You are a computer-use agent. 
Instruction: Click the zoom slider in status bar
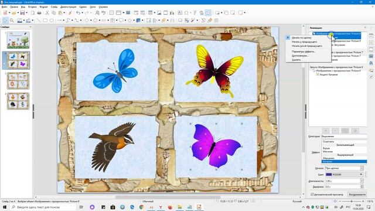[352, 202]
